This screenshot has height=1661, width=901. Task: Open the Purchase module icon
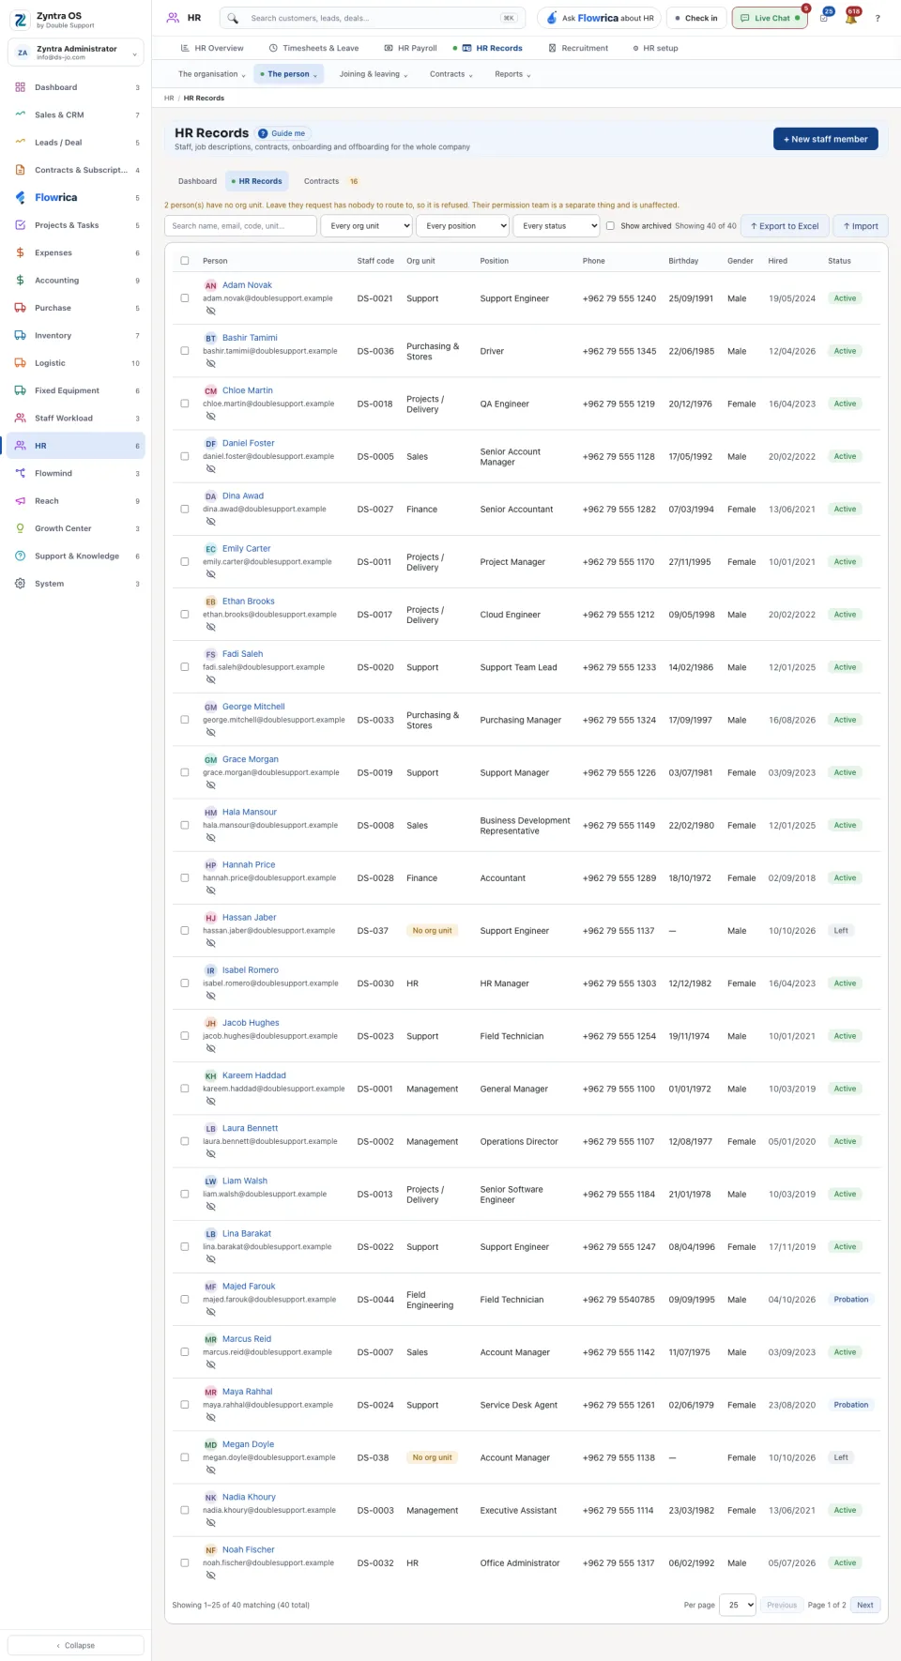click(20, 308)
